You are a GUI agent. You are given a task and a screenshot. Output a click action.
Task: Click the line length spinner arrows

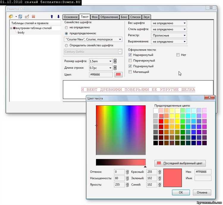(115, 68)
